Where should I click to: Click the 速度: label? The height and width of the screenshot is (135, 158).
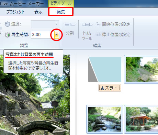(x=16, y=24)
